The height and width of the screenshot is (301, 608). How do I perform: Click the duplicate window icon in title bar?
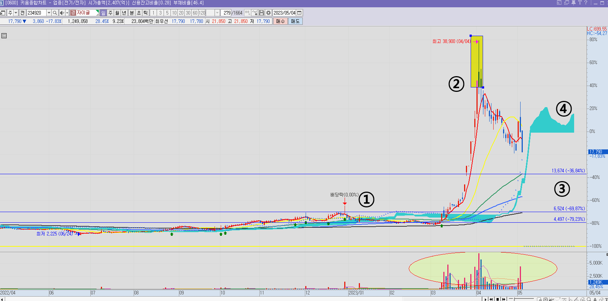tap(566, 3)
